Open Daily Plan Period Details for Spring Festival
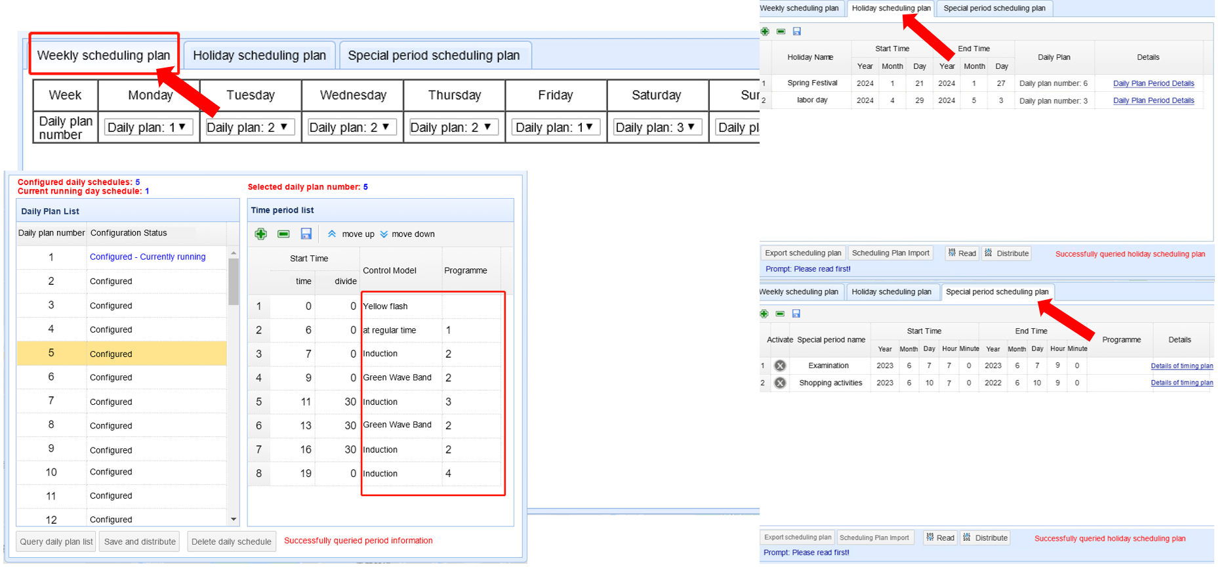Image resolution: width=1228 pixels, height=567 pixels. coord(1153,83)
